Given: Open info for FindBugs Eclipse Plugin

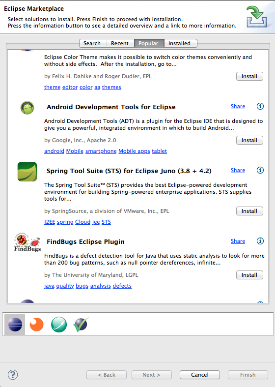Looking at the screenshot, I should point(260,241).
